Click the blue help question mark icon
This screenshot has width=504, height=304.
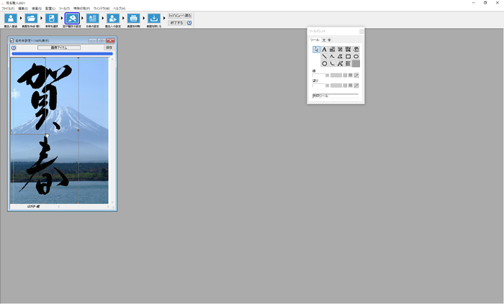click(x=189, y=23)
